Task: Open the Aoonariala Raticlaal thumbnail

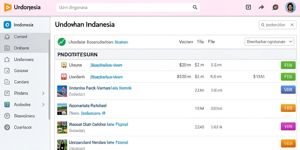Action: click(x=62, y=109)
